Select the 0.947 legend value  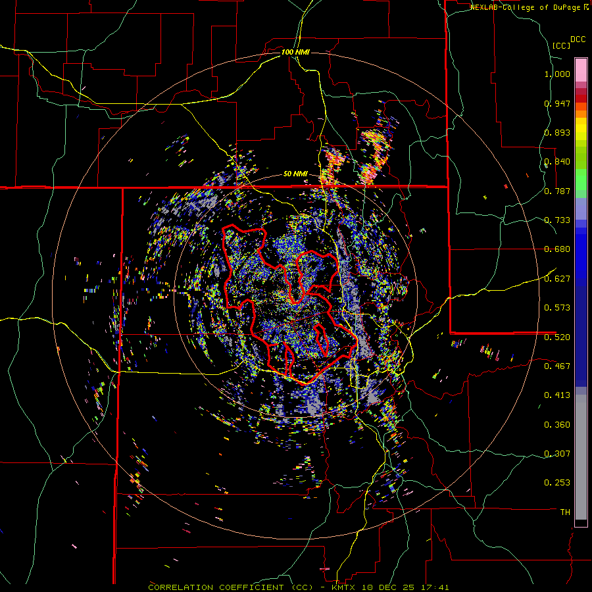click(x=557, y=103)
